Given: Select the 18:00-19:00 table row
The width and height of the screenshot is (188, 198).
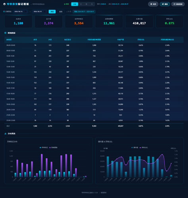Looking at the screenshot, I should tap(94, 99).
